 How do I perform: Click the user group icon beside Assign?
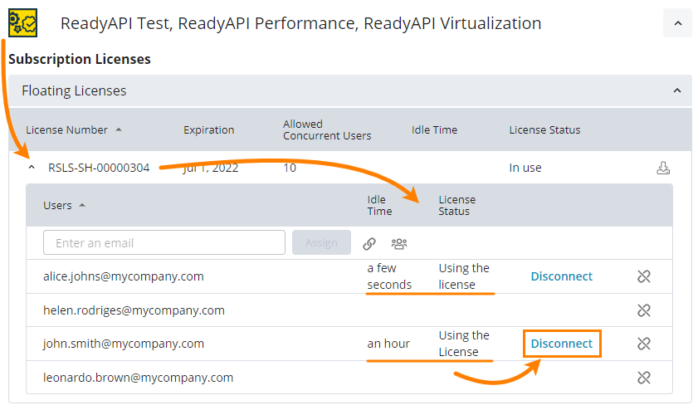399,243
